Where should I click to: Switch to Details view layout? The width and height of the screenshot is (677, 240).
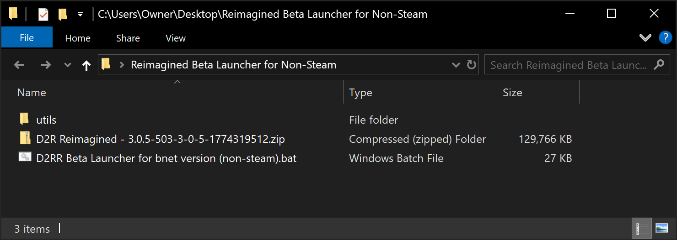(642, 228)
